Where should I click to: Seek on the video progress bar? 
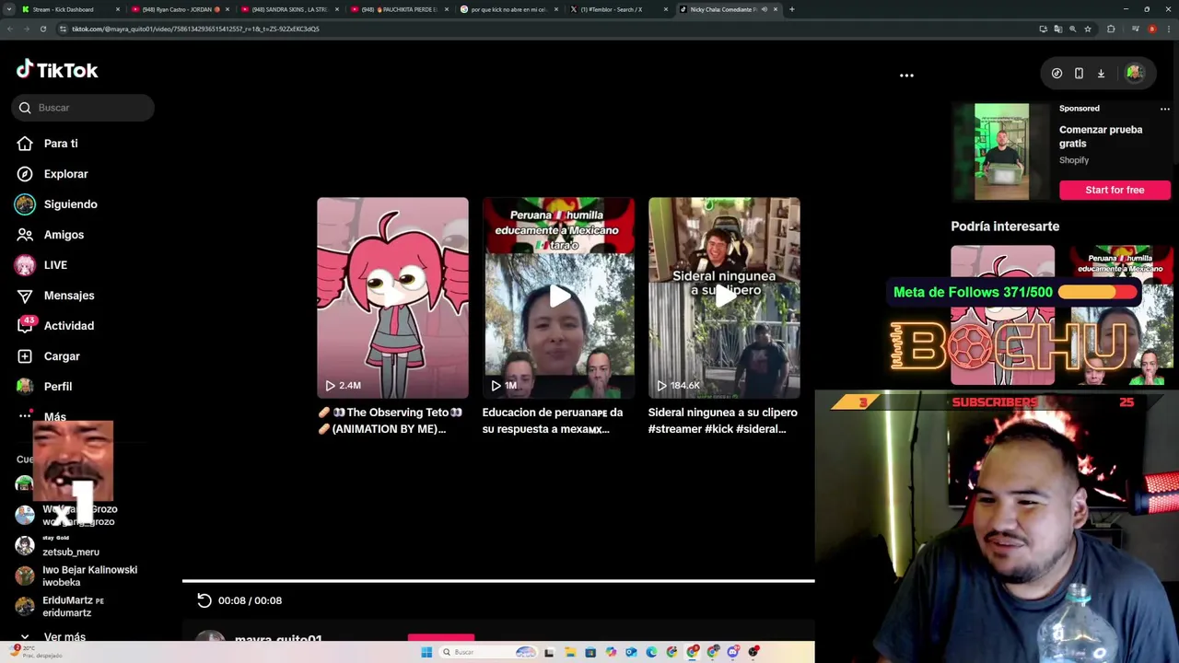pos(498,581)
